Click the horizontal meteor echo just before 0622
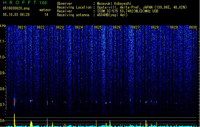This screenshot has width=200, height=127. tap(31, 101)
